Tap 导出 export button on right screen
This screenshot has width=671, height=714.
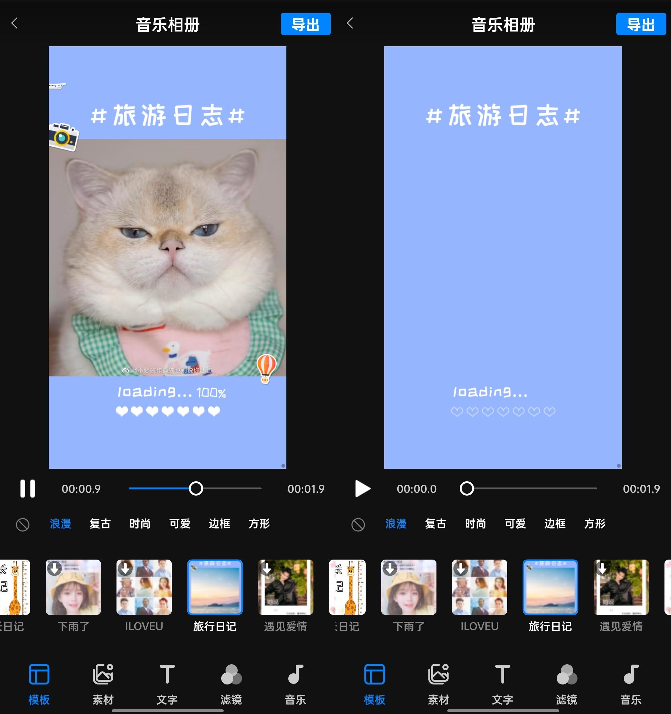pyautogui.click(x=641, y=24)
